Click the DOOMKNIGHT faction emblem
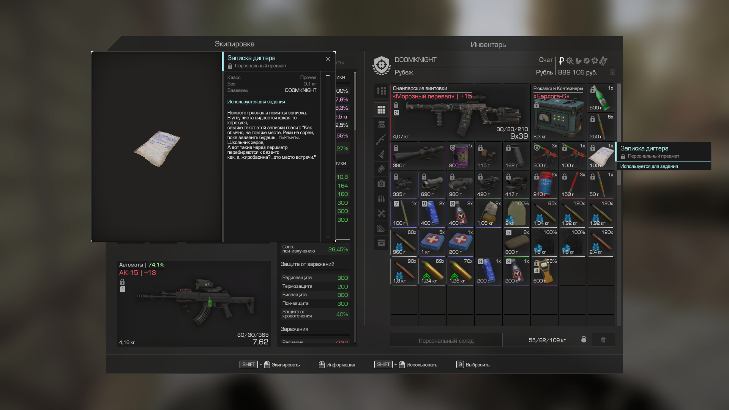This screenshot has height=410, width=729. click(382, 66)
